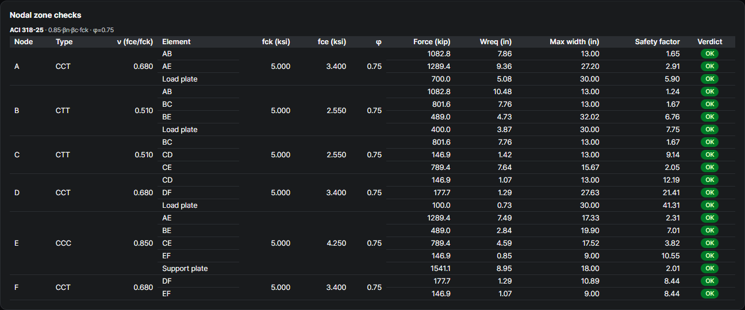The width and height of the screenshot is (745, 310).
Task: Click the Verdict column header
Action: 709,41
